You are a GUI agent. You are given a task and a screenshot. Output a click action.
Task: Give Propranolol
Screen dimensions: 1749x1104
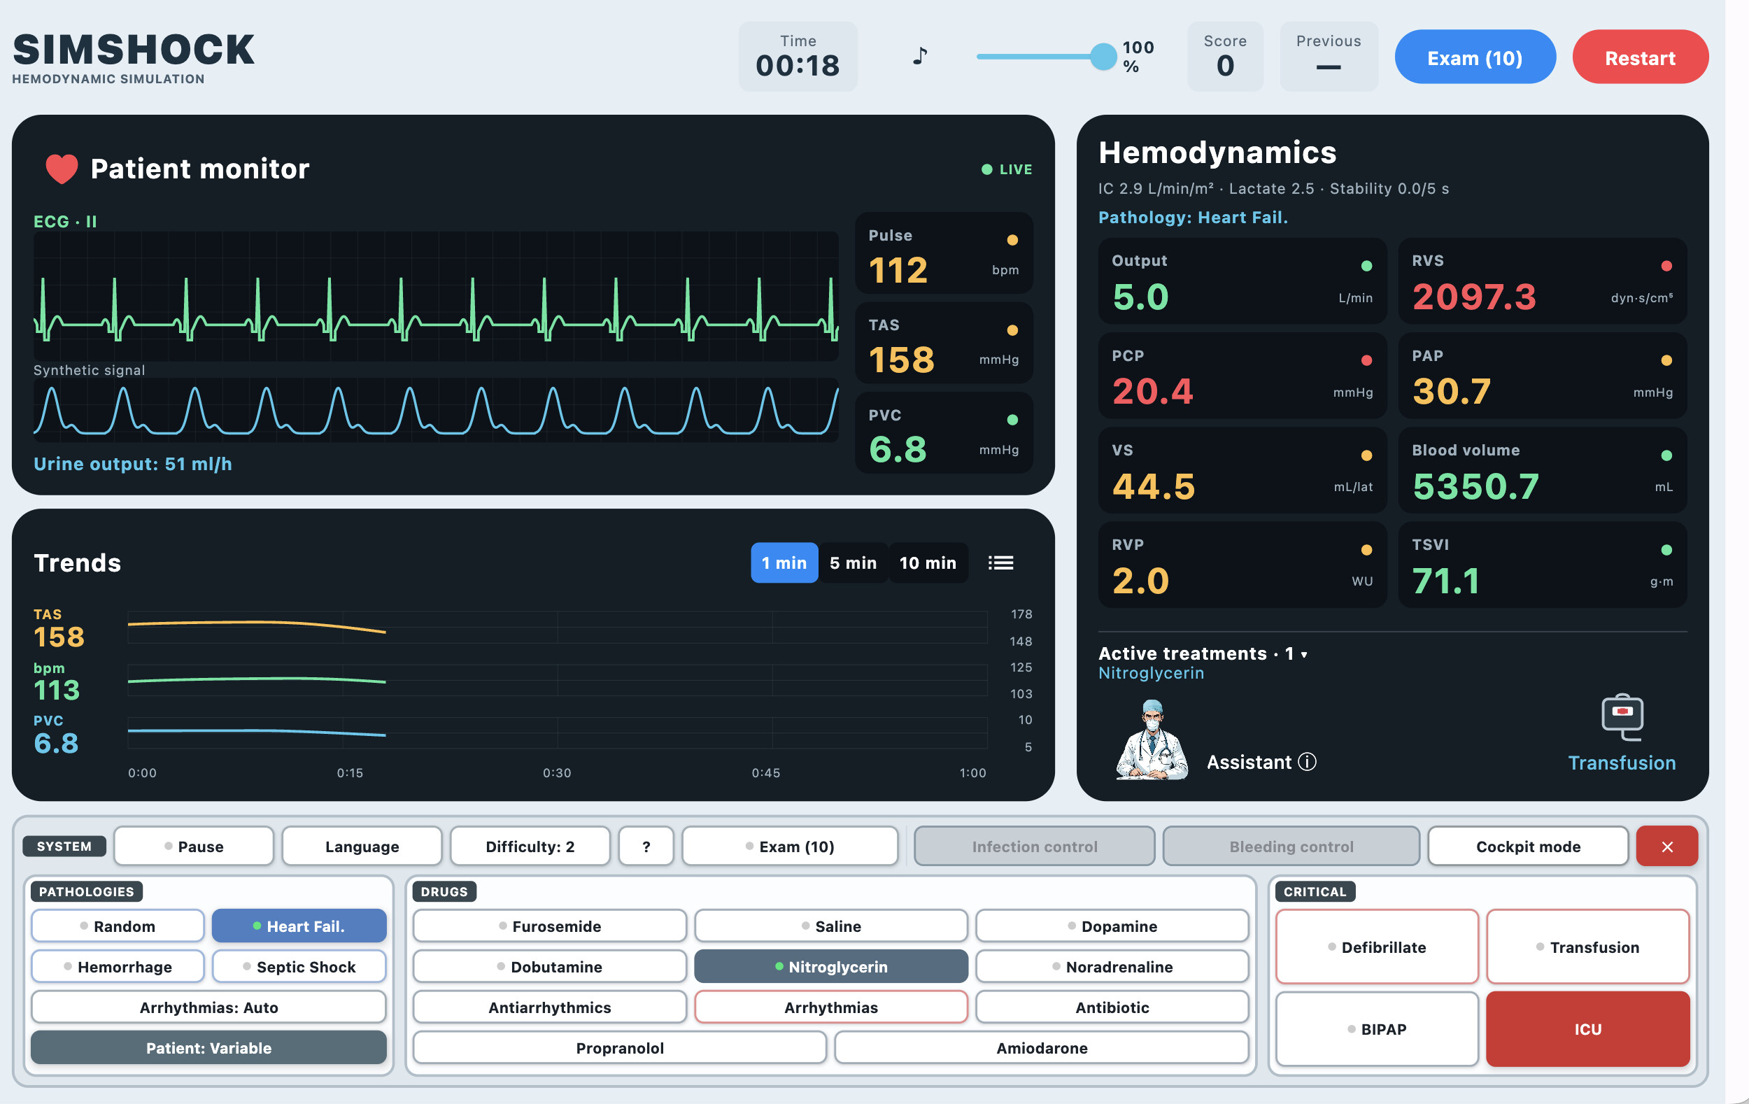pos(620,1048)
